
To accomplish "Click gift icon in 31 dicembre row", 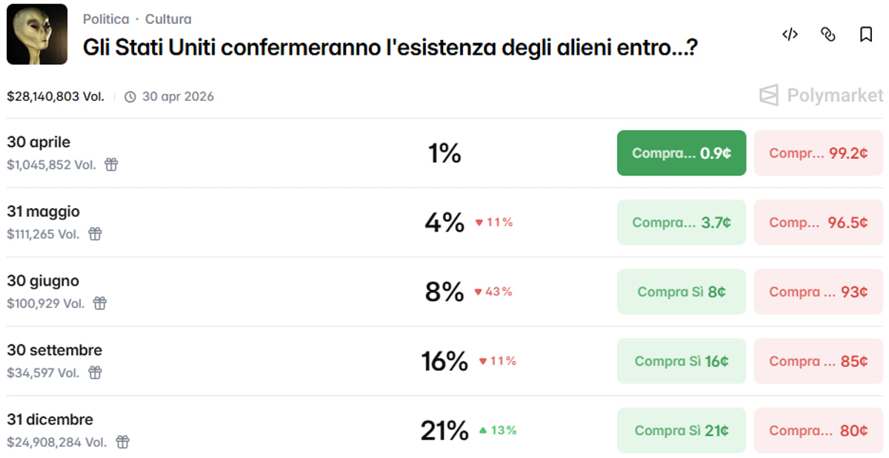I will click(122, 442).
